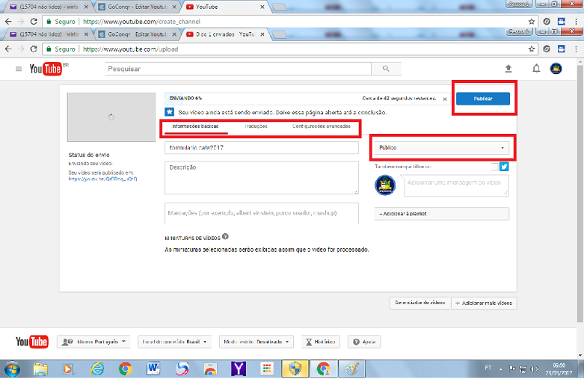584x379 pixels.
Task: Click Adicionar uma mensagem ao vídeo box
Action: pyautogui.click(x=456, y=185)
